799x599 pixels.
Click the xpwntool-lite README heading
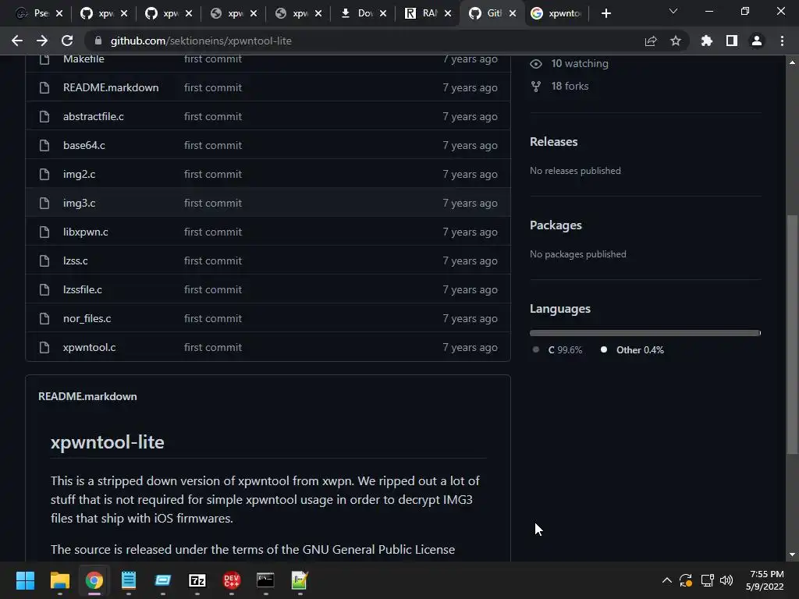[107, 442]
